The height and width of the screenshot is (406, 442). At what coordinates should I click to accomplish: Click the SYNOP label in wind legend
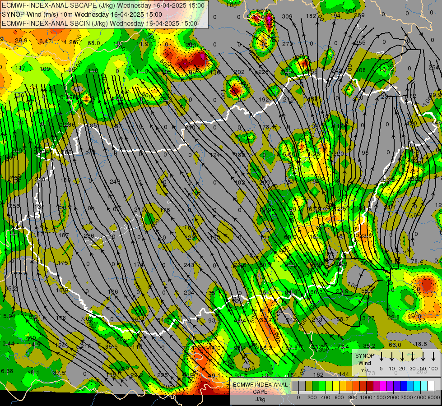364,355
